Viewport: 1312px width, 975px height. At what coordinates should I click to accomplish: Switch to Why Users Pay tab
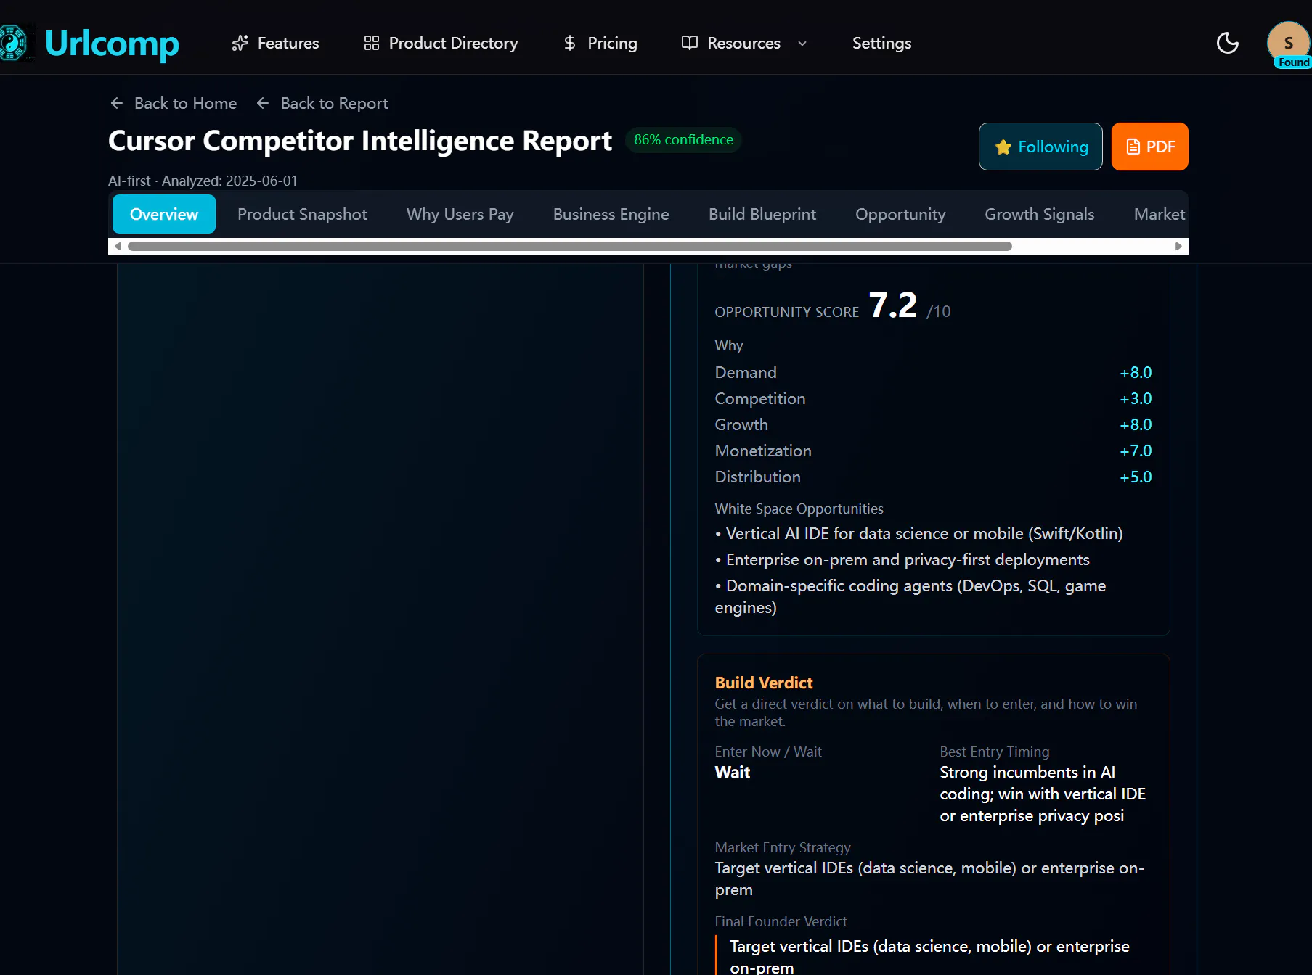tap(460, 214)
